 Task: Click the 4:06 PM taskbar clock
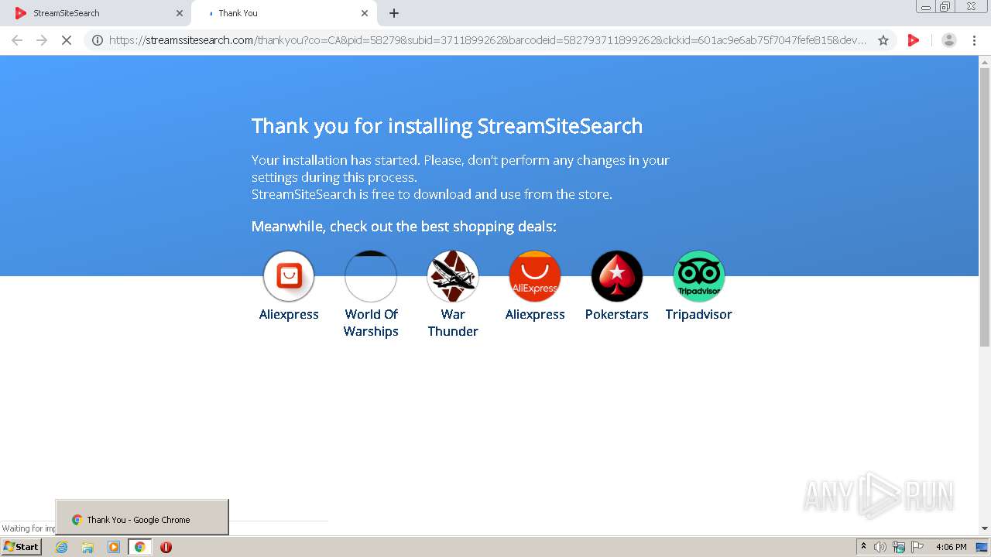pyautogui.click(x=951, y=547)
